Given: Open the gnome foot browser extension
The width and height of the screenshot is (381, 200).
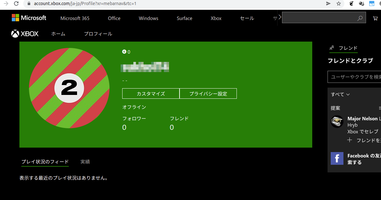Looking at the screenshot, I should tap(351, 3).
